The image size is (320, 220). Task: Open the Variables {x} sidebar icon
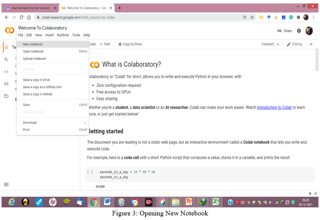coord(7,84)
